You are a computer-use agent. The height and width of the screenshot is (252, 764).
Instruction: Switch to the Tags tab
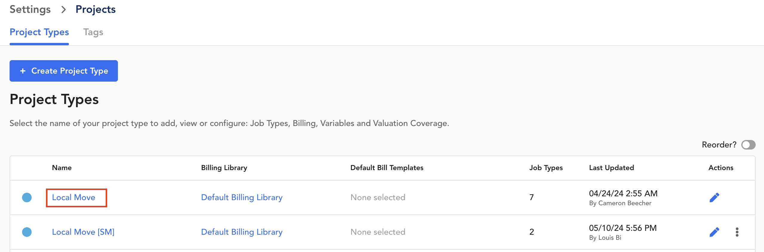click(93, 32)
